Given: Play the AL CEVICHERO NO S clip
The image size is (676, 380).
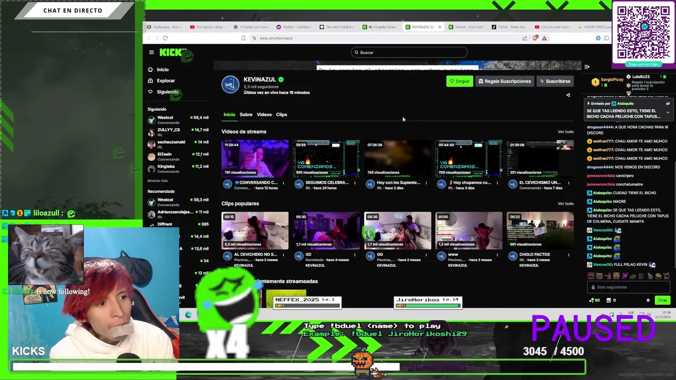Looking at the screenshot, I should [x=255, y=231].
